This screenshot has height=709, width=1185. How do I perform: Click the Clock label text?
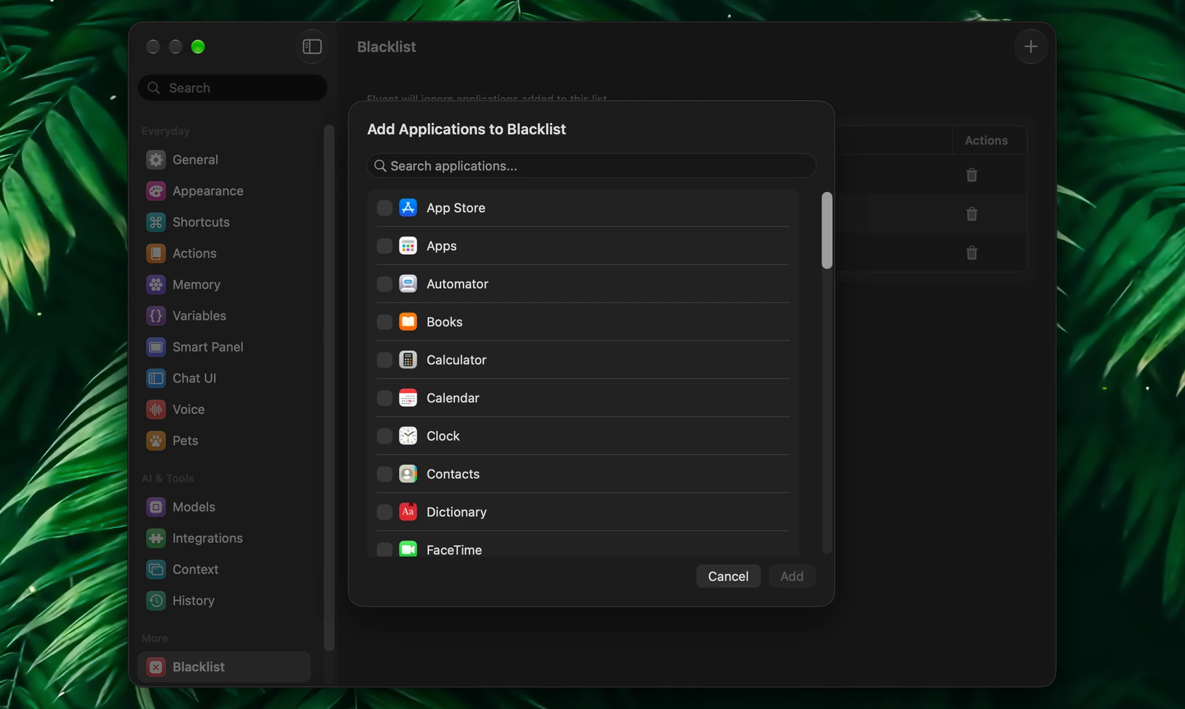443,436
